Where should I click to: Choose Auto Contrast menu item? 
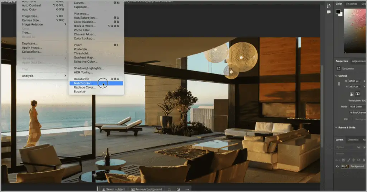point(43,5)
